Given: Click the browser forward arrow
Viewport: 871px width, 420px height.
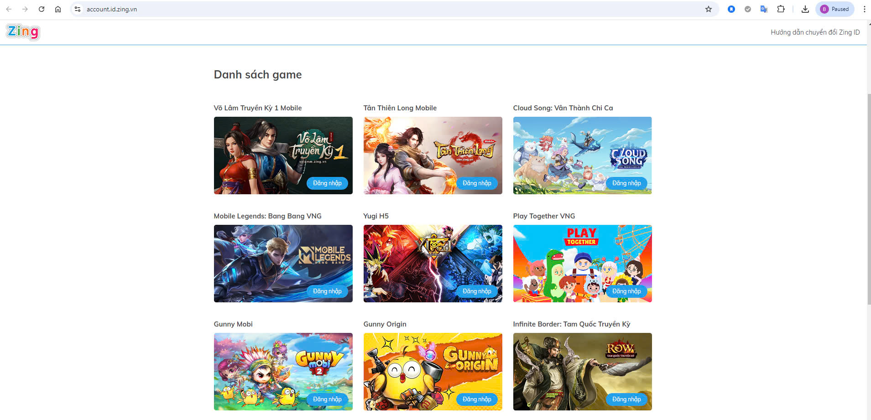Looking at the screenshot, I should click(x=25, y=9).
